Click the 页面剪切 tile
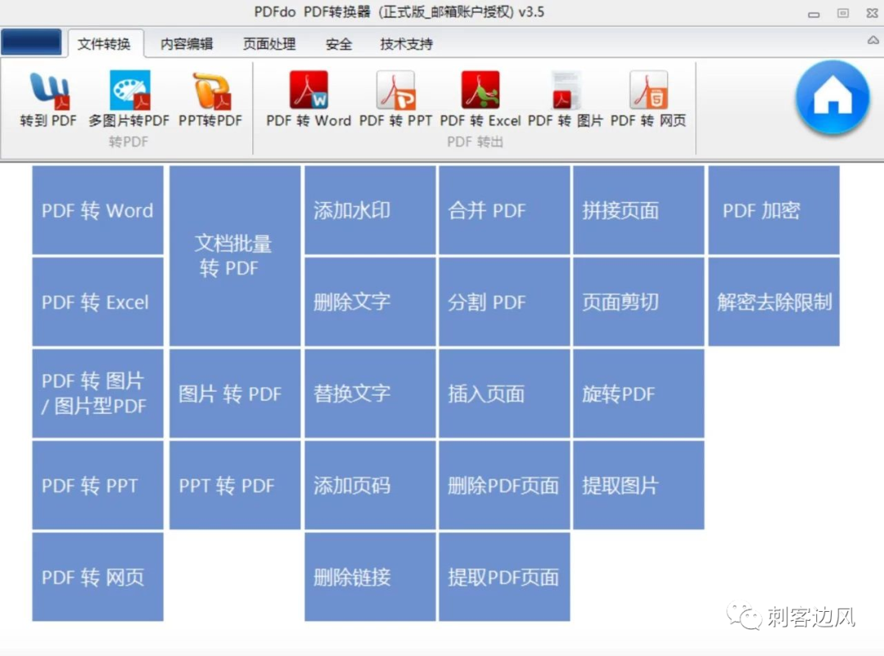Image resolution: width=884 pixels, height=656 pixels. tap(638, 302)
